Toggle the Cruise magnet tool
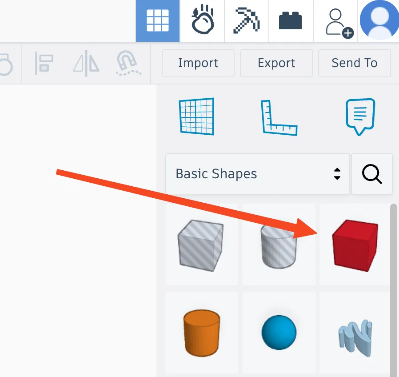 pos(128,63)
